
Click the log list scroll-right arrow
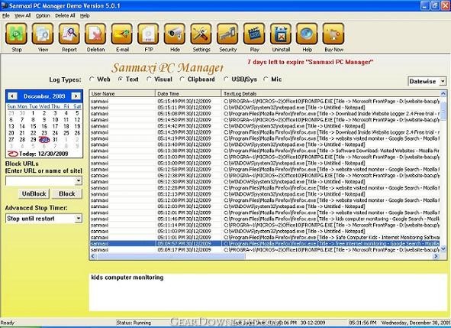[x=436, y=256]
